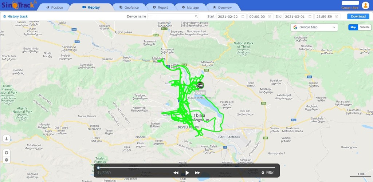Viewport: 373px width, 182px height.
Task: Open the Overview tab
Action: (x=222, y=7)
